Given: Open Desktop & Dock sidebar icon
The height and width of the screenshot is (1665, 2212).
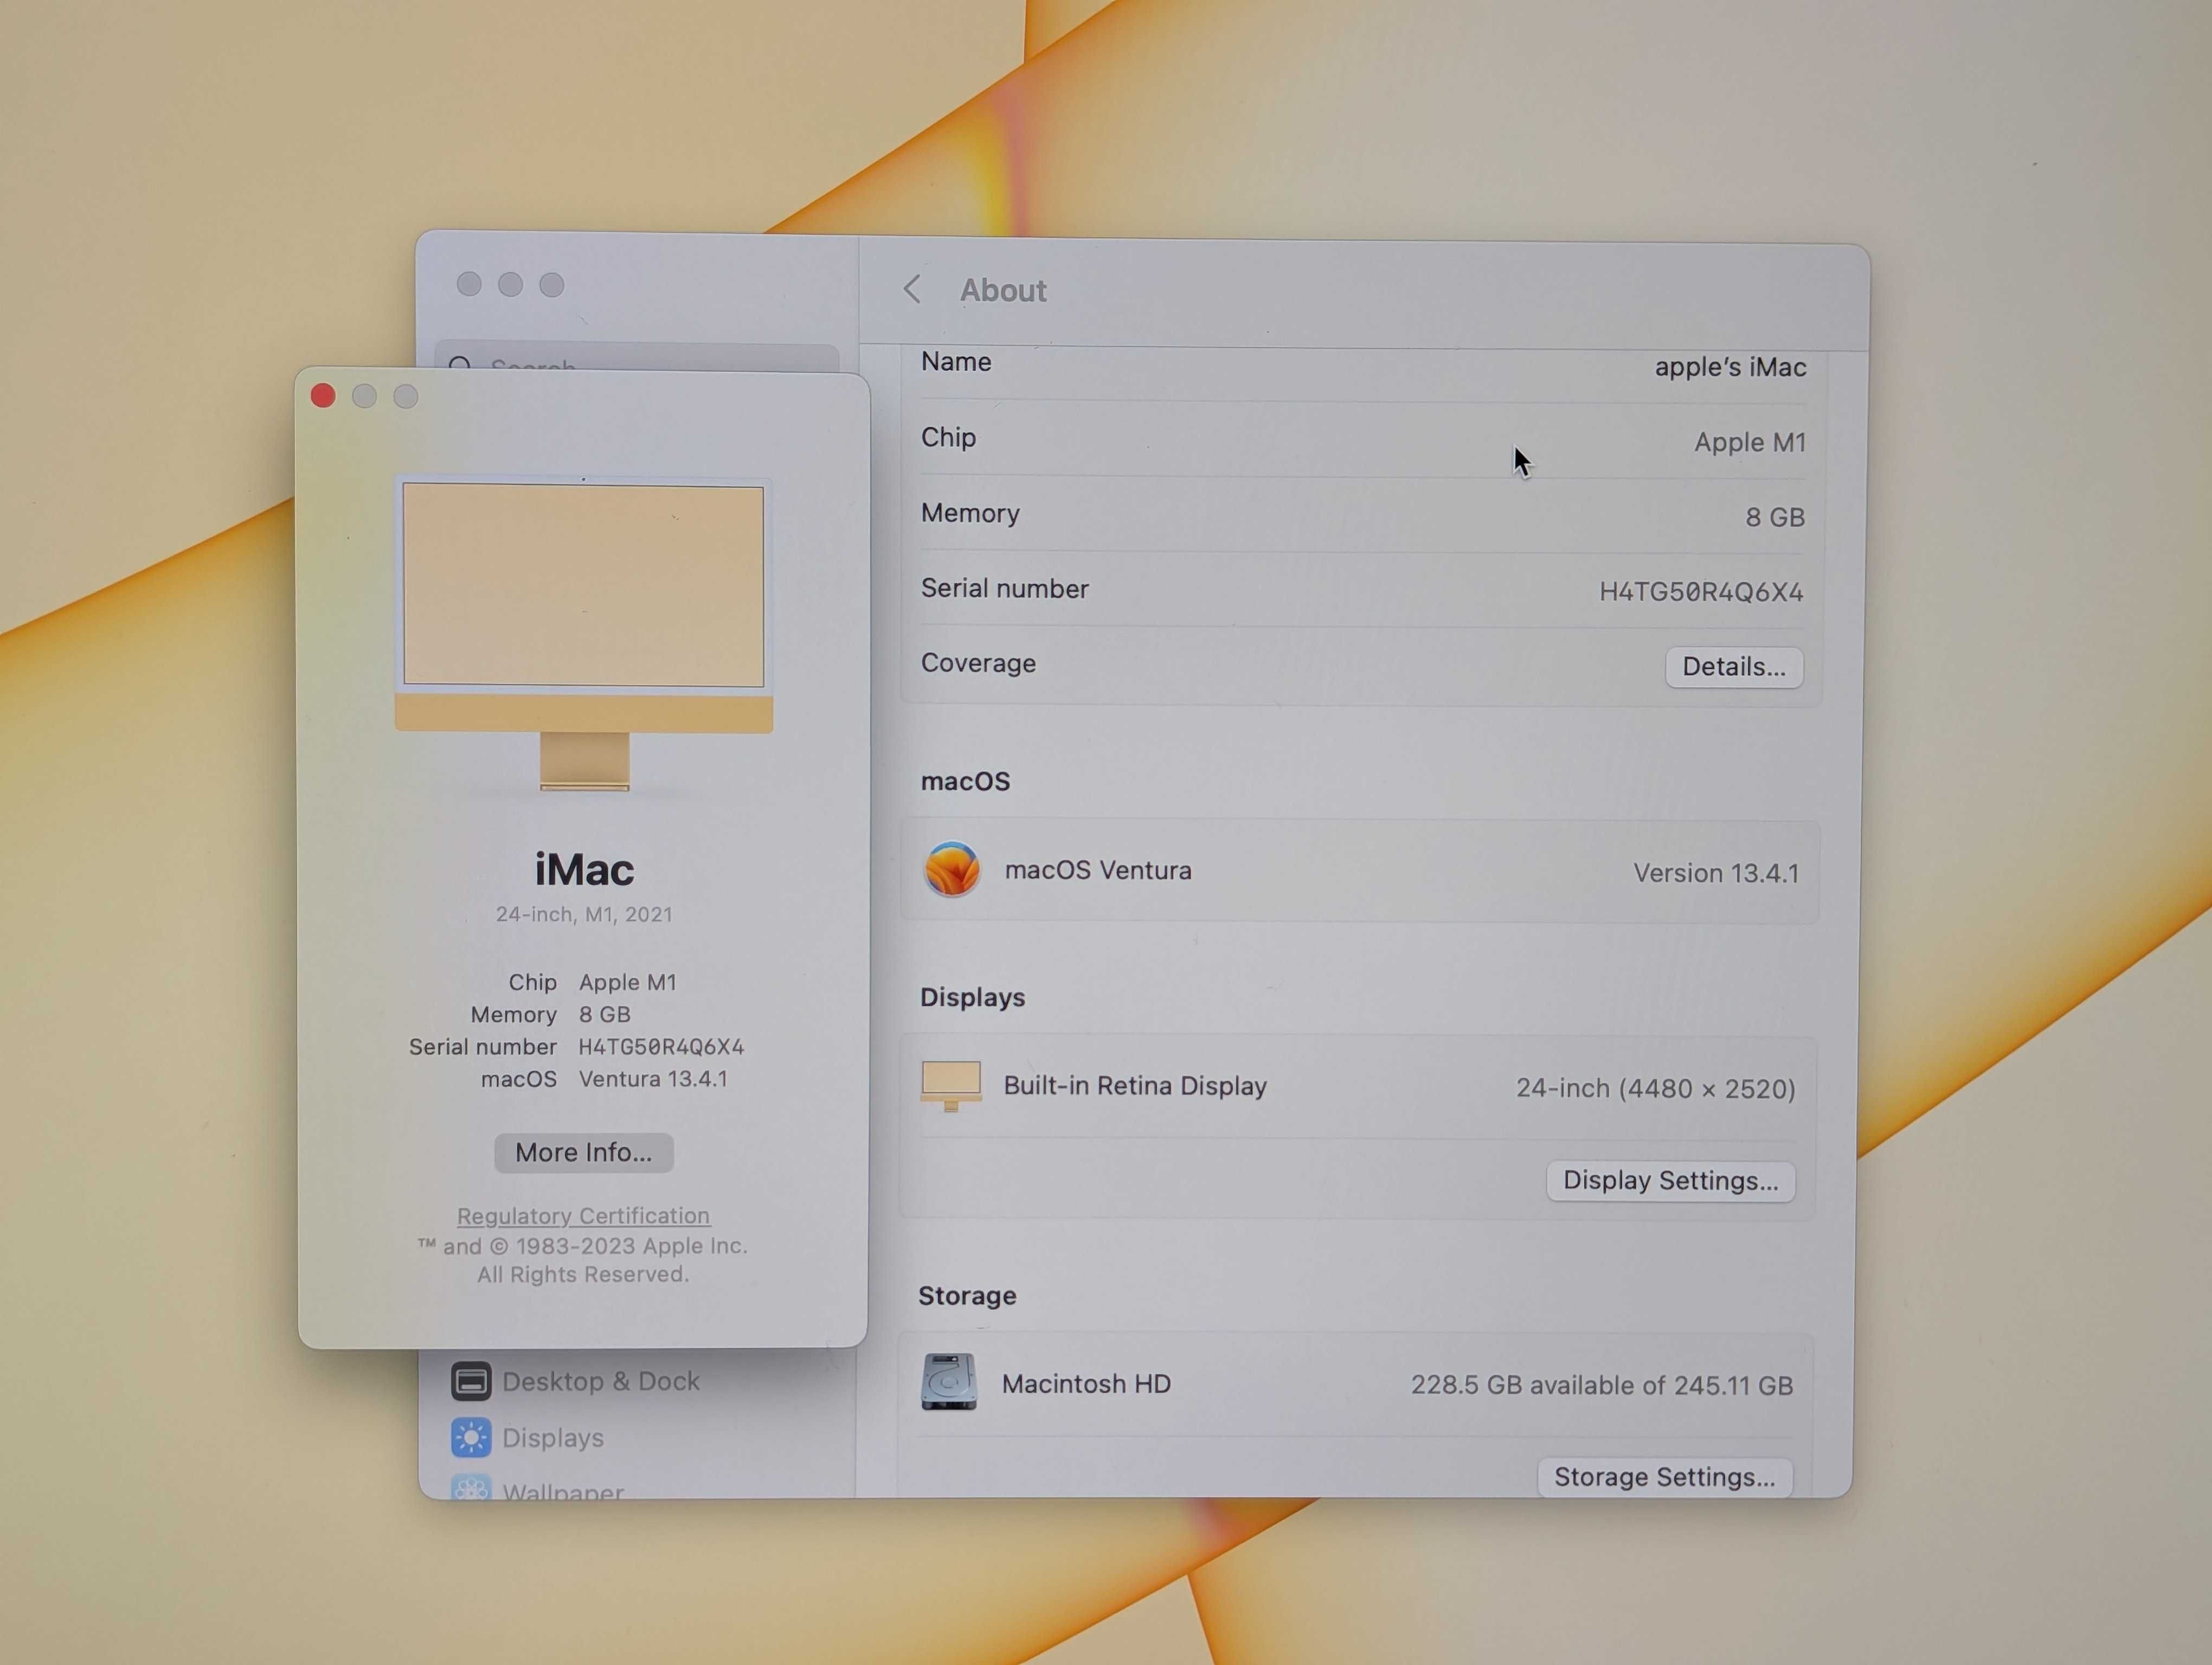Looking at the screenshot, I should [x=471, y=1381].
